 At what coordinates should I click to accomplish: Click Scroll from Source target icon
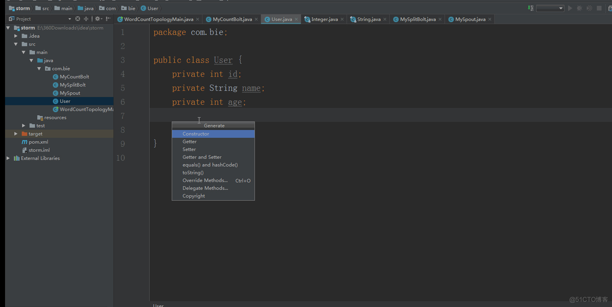tap(78, 19)
